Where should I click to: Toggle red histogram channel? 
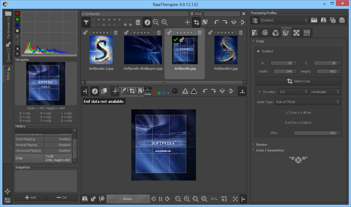click(17, 14)
